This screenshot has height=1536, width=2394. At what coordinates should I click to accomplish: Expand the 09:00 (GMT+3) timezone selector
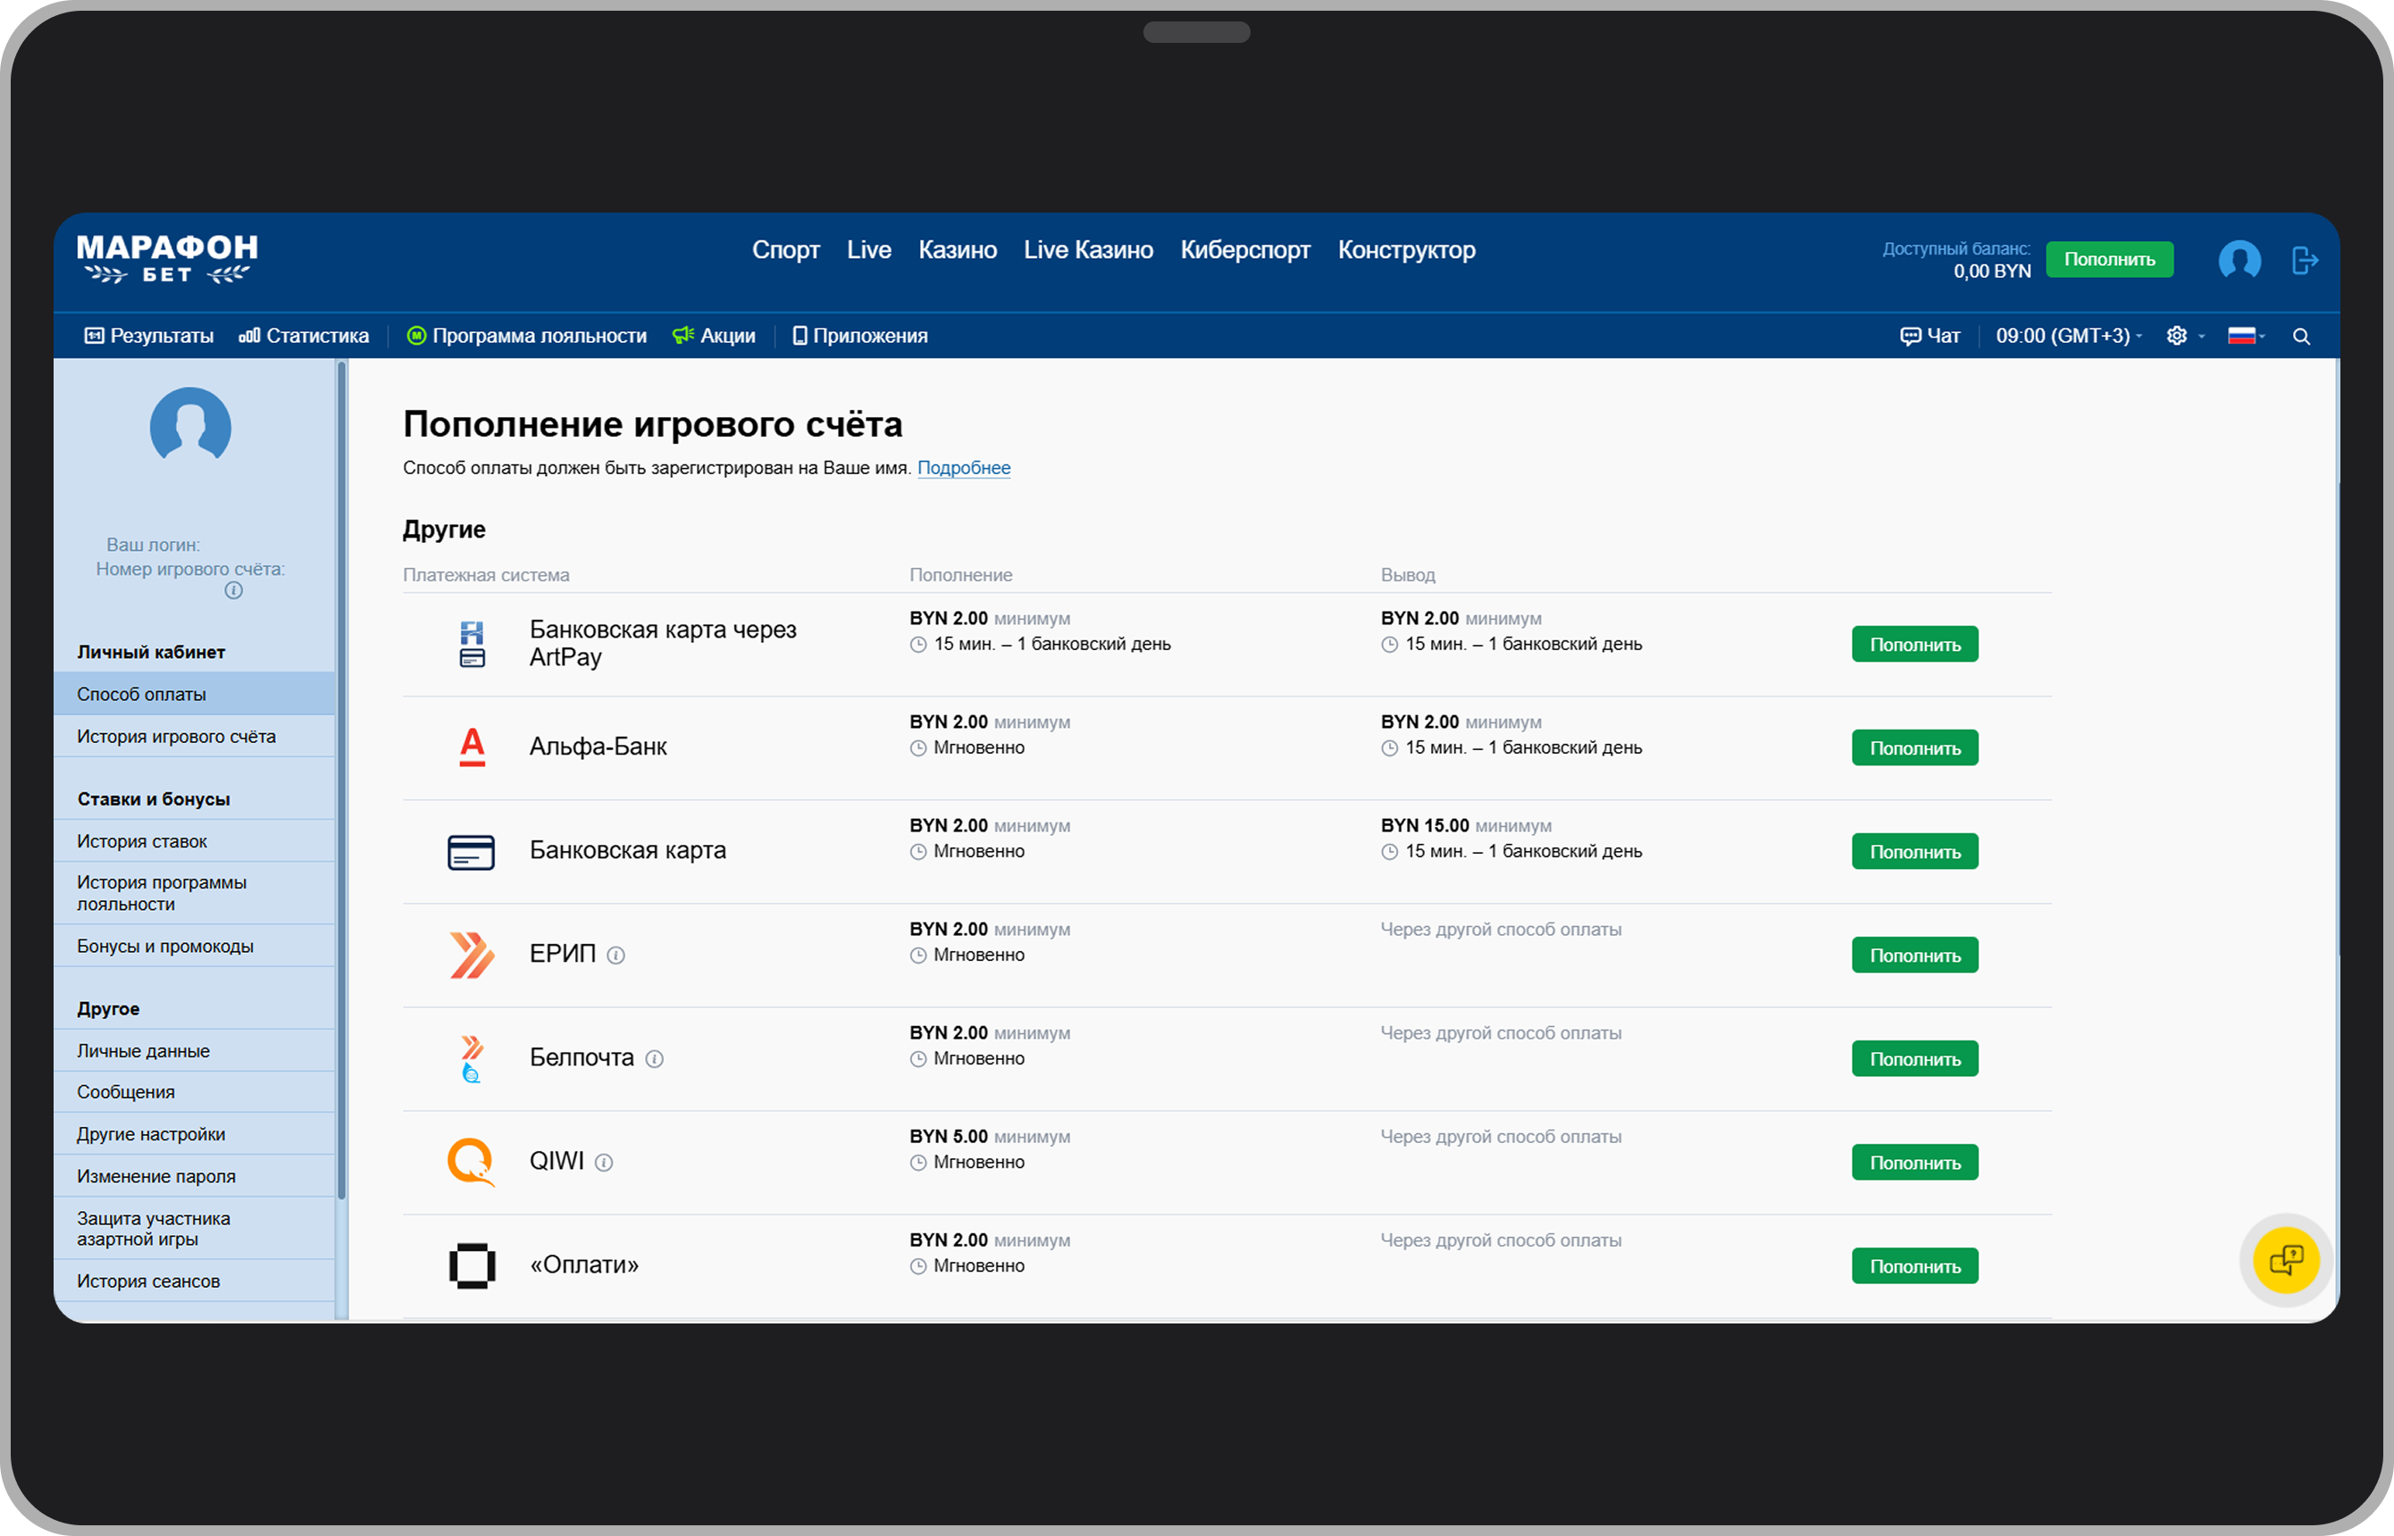tap(2068, 336)
